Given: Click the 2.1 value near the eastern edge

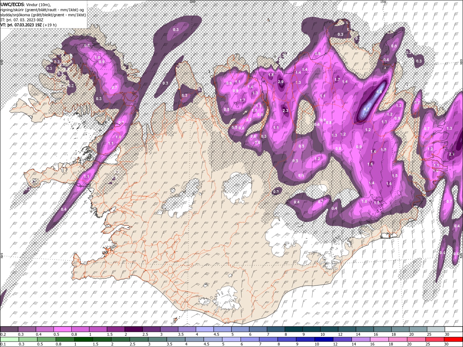Looking at the screenshot, I should coord(451,154).
